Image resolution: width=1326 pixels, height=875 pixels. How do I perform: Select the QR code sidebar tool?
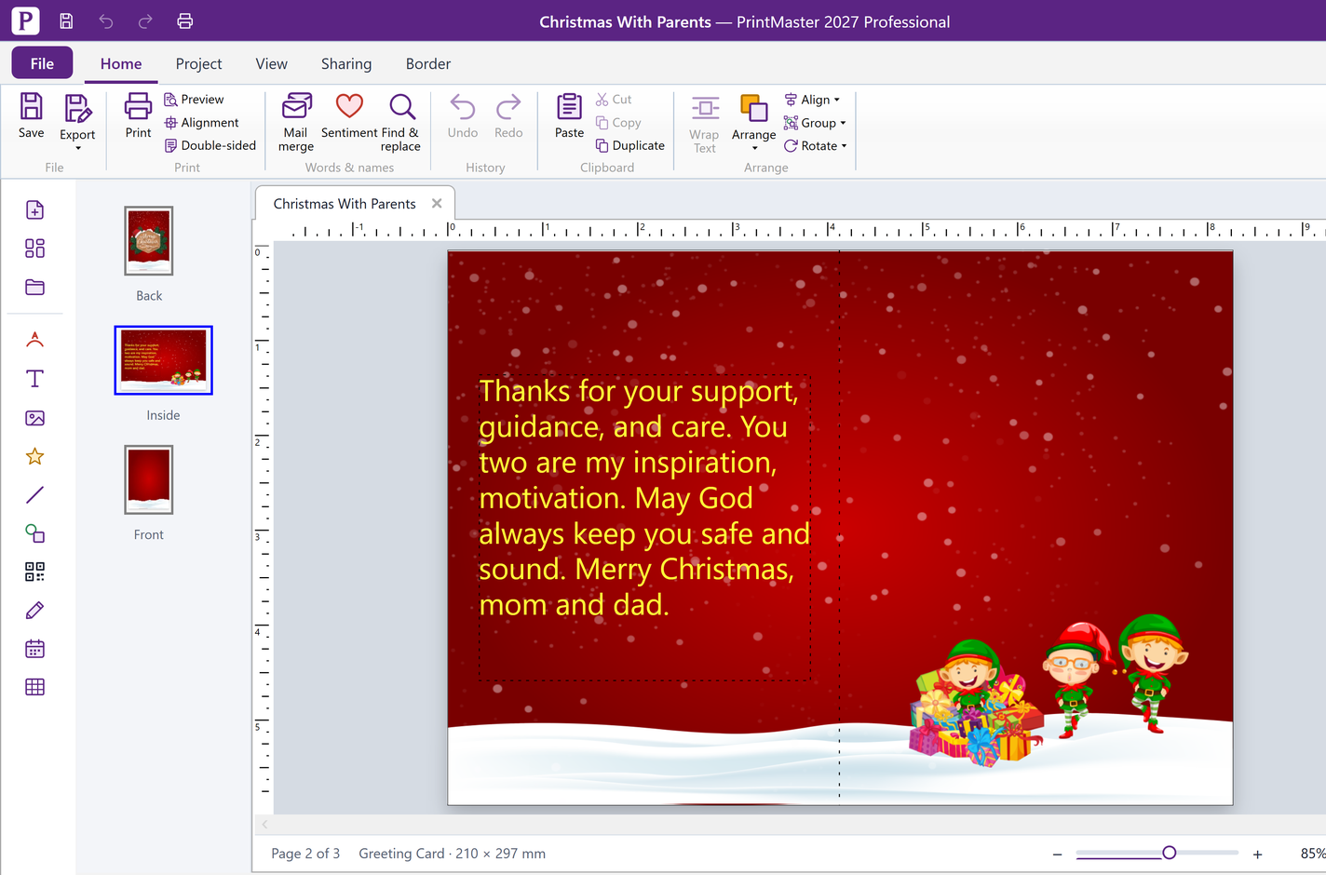click(34, 572)
